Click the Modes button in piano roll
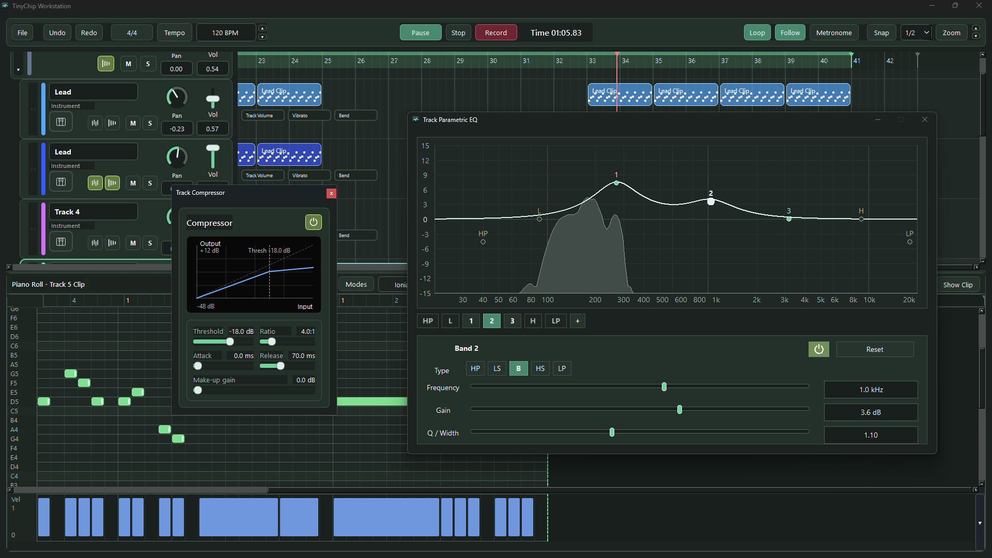Image resolution: width=992 pixels, height=558 pixels. tap(356, 285)
